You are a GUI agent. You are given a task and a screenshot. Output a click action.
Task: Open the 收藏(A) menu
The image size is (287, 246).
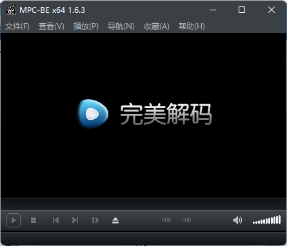tap(157, 26)
